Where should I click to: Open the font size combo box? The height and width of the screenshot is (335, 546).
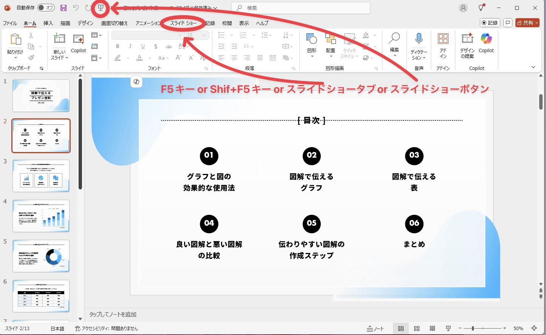coord(197,35)
